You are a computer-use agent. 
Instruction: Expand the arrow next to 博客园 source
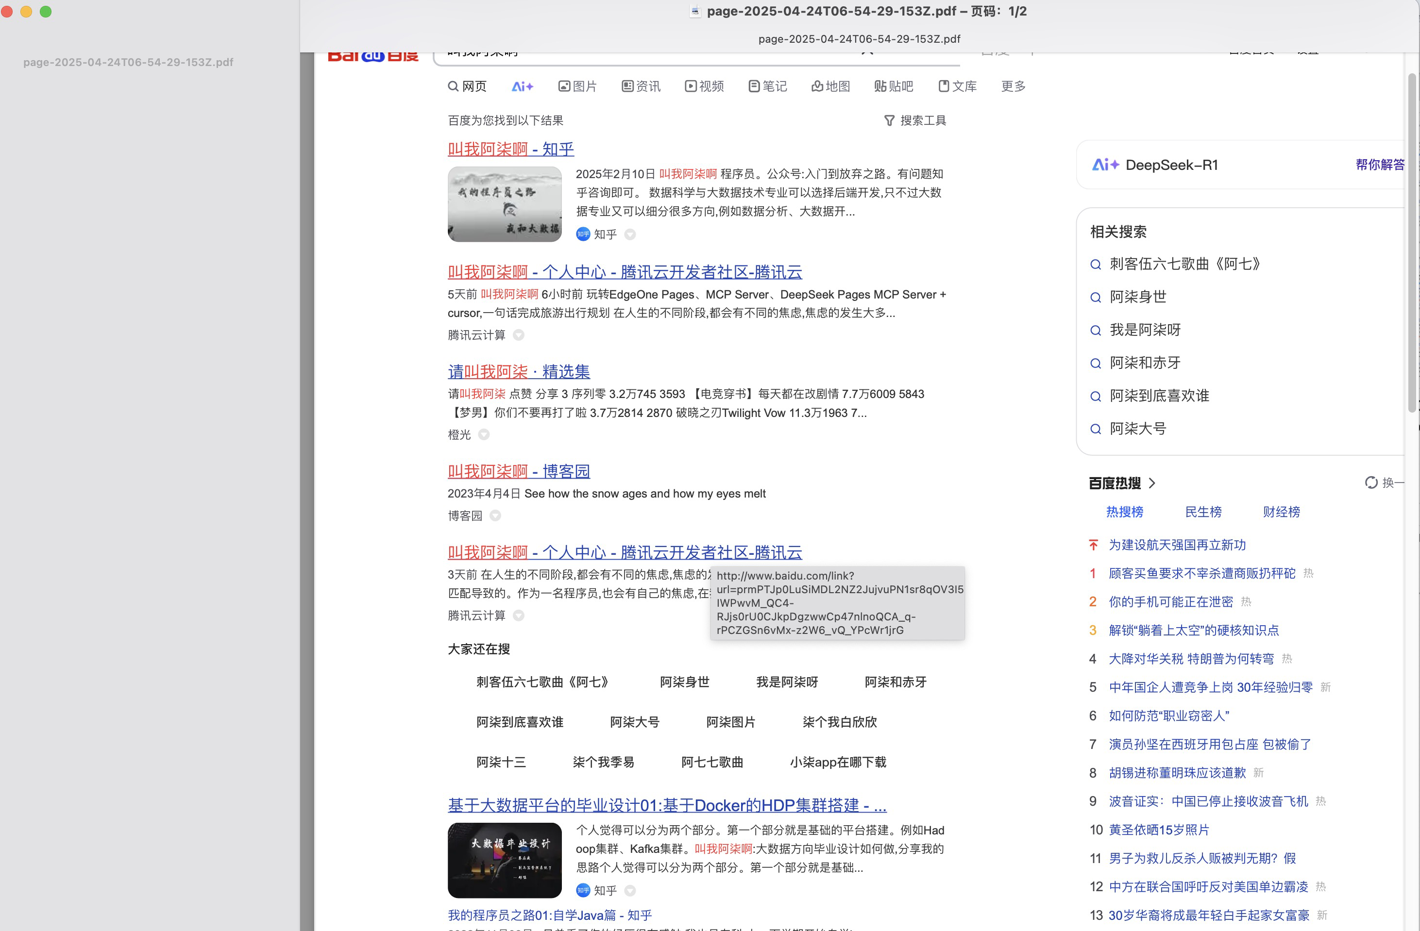[x=495, y=515]
